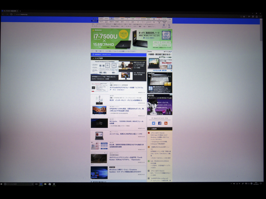Select the AV site tab
The width and height of the screenshot is (266, 199).
(127, 19)
